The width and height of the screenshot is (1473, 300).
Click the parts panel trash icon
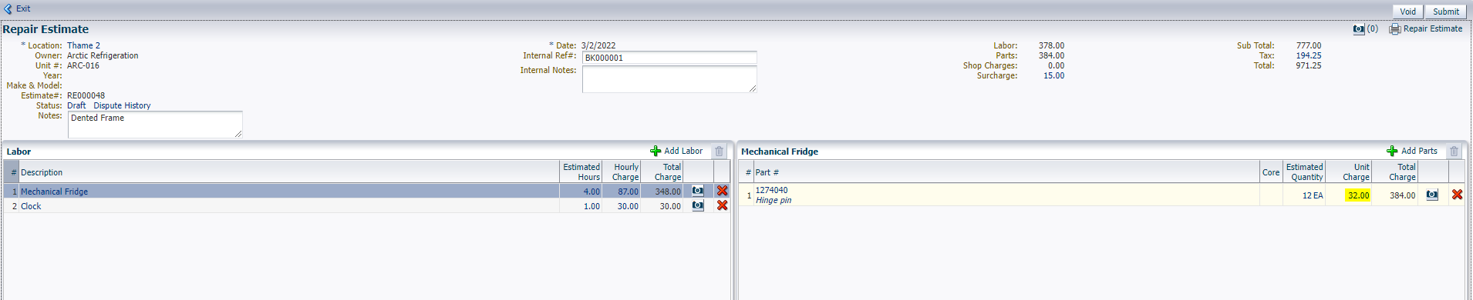pyautogui.click(x=1454, y=152)
